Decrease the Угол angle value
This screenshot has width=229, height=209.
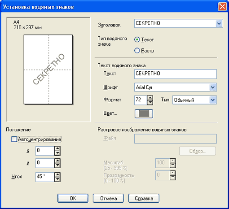[57, 179]
